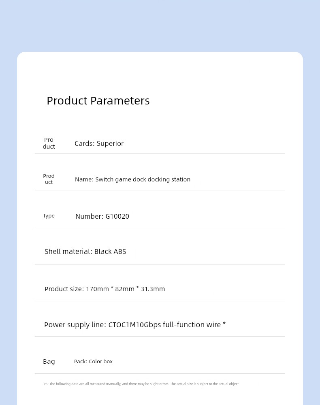The height and width of the screenshot is (405, 320).
Task: Select the "Cards: Superior" text
Action: click(x=99, y=143)
